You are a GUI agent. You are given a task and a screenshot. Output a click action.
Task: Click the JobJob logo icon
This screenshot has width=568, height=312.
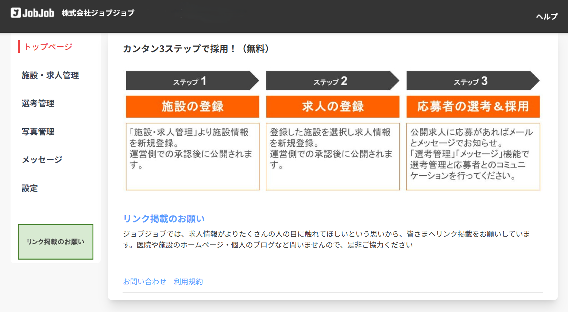(x=16, y=13)
